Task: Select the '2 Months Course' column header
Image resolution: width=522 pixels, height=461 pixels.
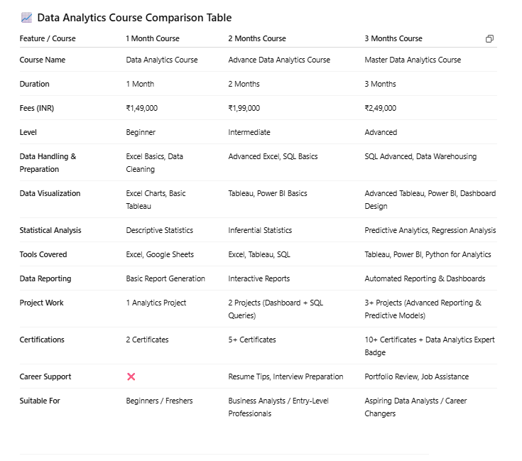Action: [x=257, y=38]
